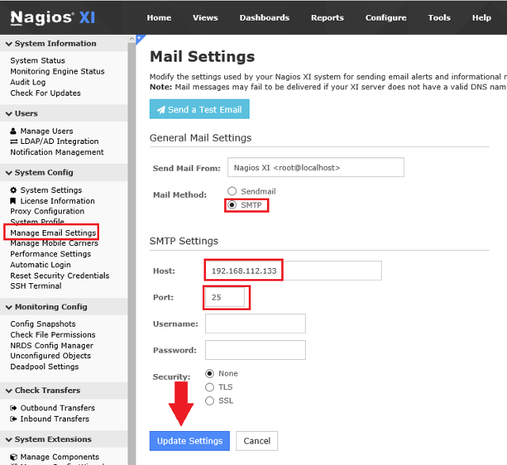Open Check For Updates link
Image resolution: width=507 pixels, height=465 pixels.
pos(45,93)
